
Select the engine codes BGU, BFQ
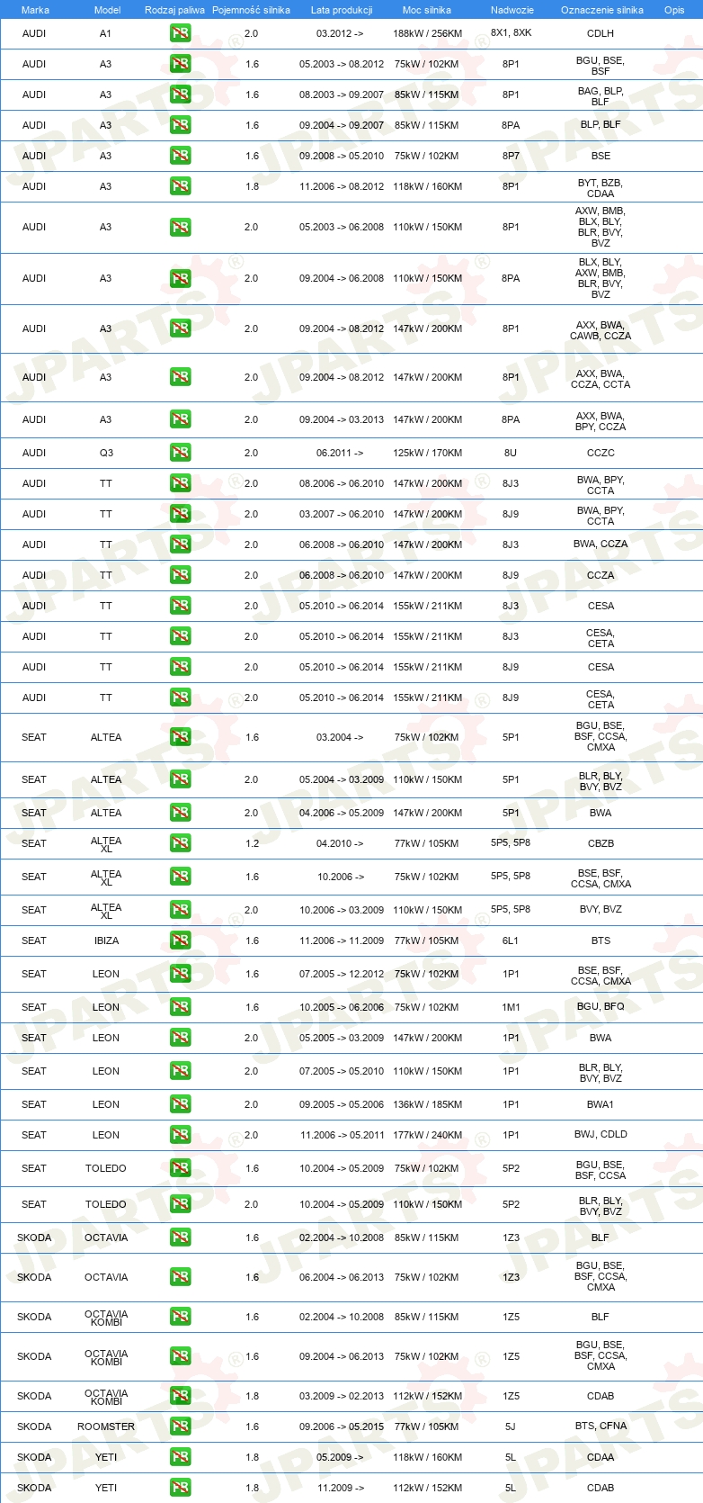[x=601, y=1007]
